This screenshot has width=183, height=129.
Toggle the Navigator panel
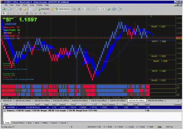[x=25, y=9]
